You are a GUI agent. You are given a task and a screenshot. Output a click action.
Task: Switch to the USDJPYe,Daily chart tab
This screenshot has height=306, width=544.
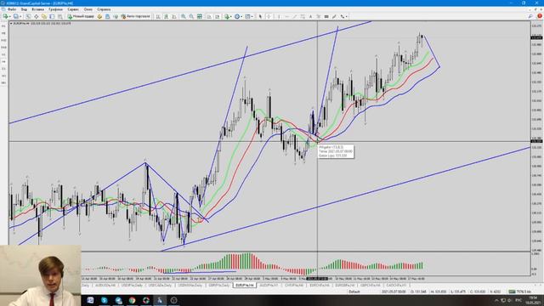[132, 286]
